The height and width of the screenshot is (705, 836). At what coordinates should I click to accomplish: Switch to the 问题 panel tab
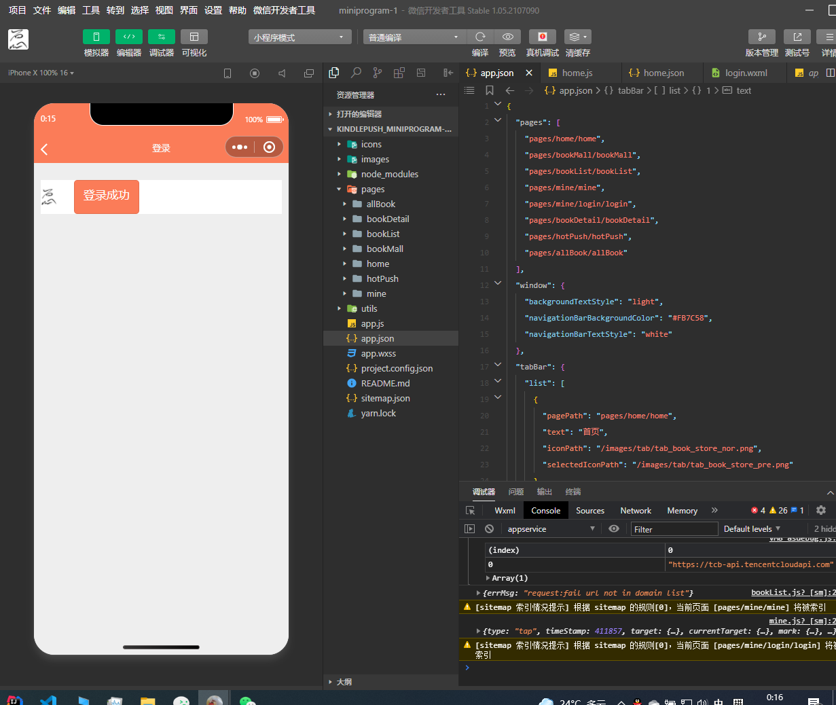point(516,492)
